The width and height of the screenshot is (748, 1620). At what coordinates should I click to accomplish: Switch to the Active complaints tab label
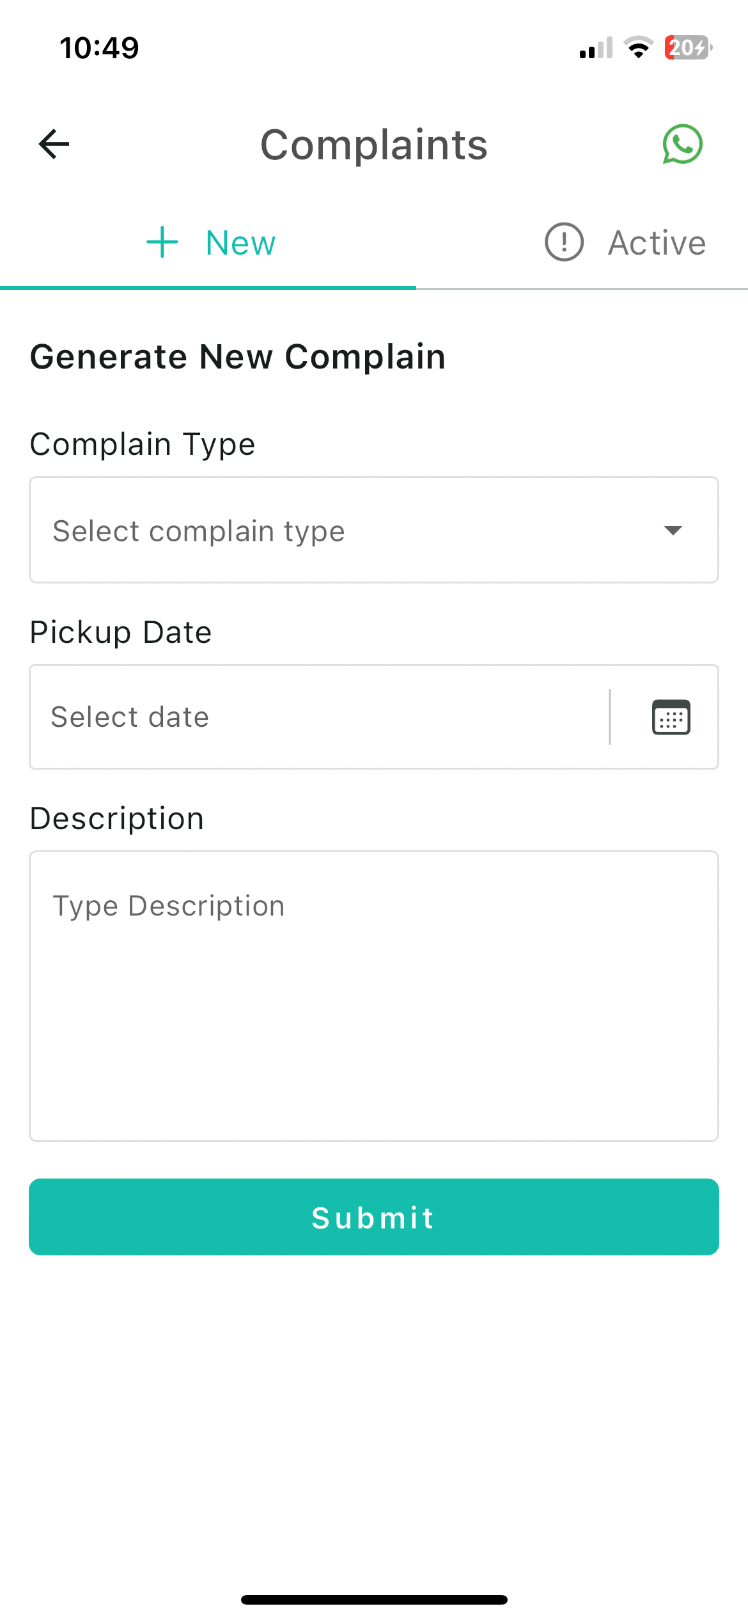[x=657, y=243]
